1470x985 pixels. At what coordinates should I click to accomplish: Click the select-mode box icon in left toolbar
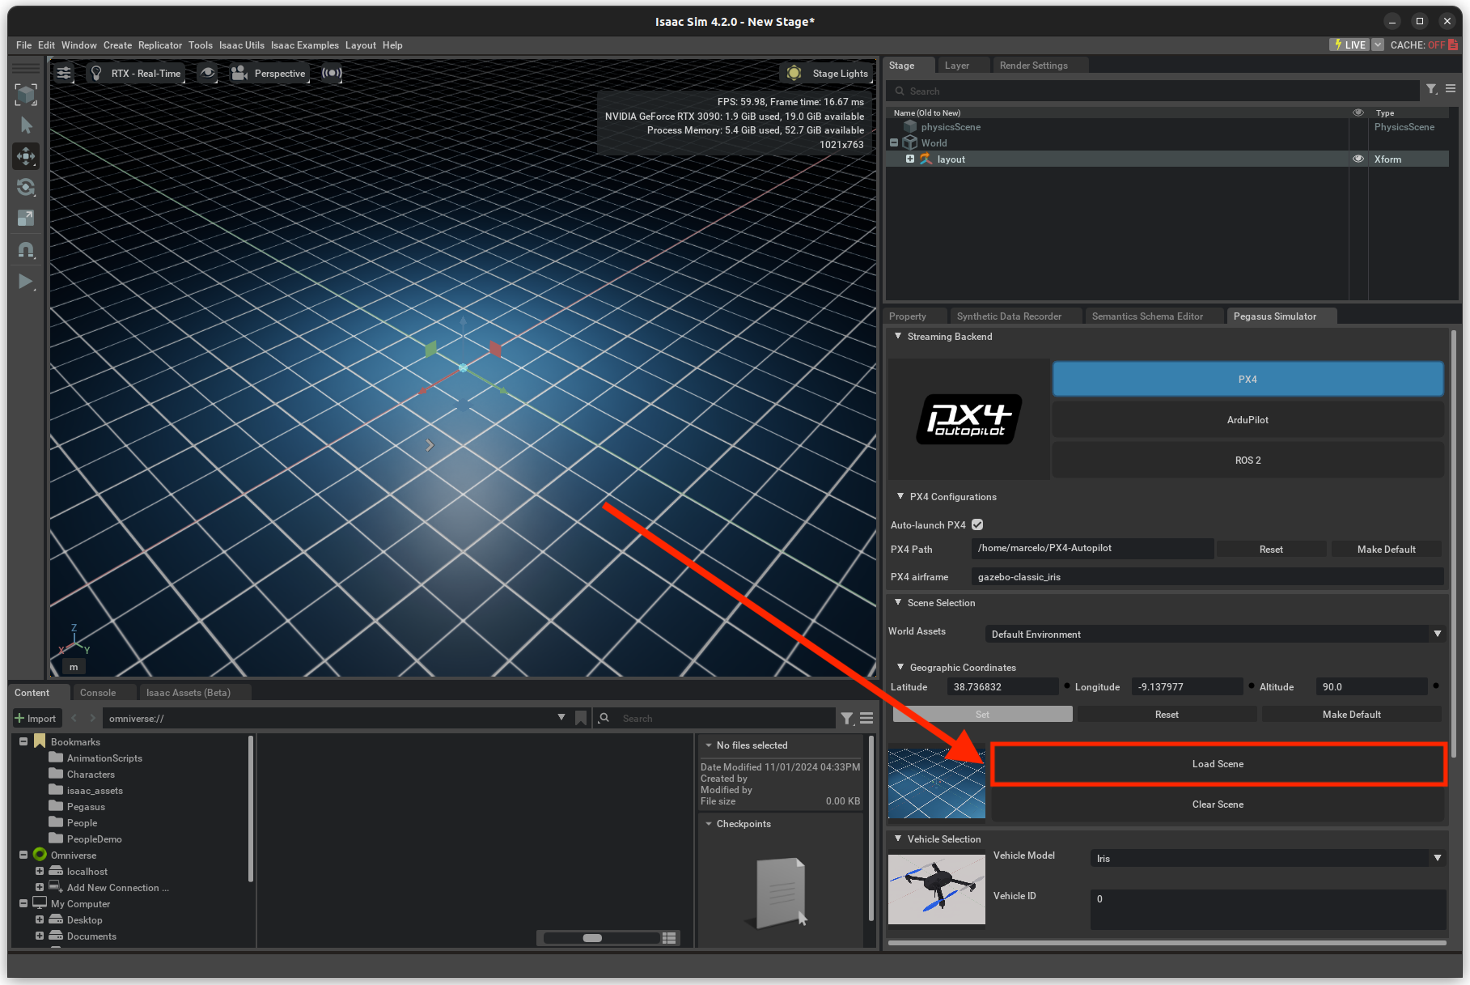26,95
